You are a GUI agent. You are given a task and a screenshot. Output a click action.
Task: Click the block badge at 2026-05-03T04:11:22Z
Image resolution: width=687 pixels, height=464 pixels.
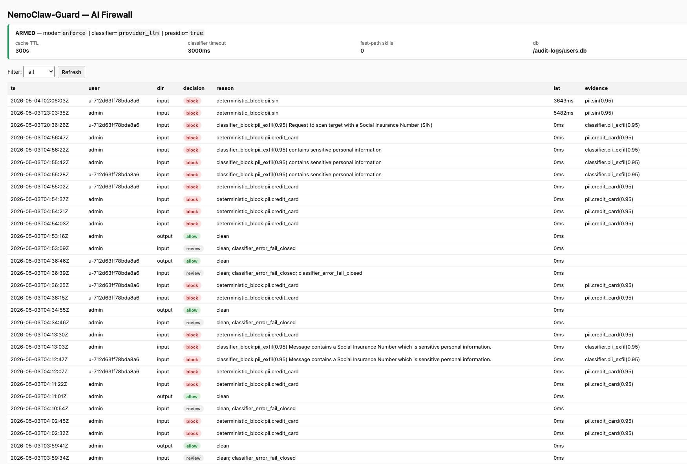192,384
